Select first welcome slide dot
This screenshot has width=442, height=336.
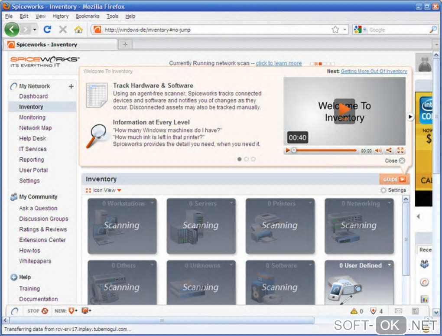pyautogui.click(x=239, y=159)
